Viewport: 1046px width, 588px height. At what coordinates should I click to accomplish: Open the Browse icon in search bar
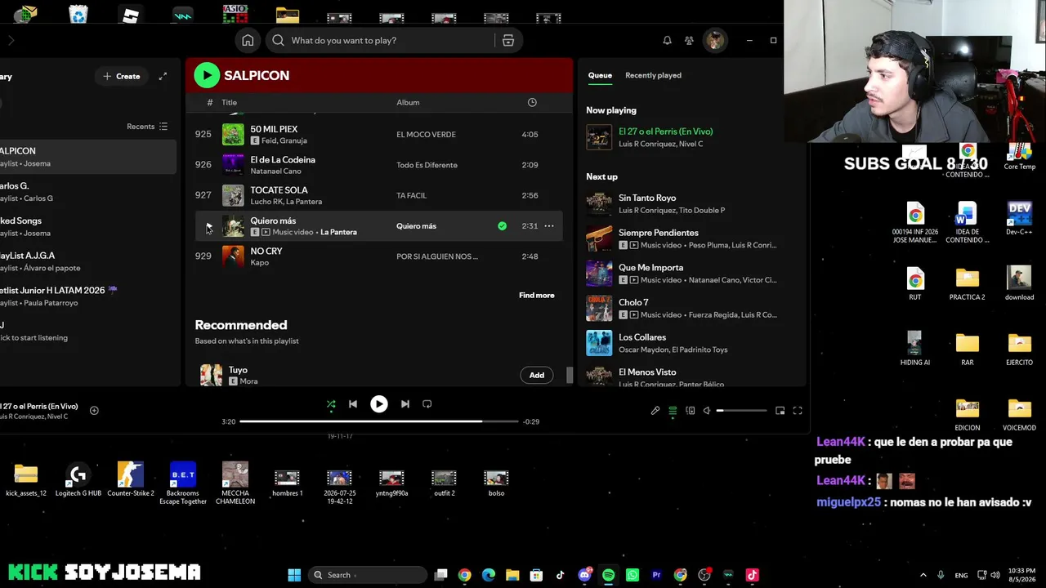pos(508,40)
